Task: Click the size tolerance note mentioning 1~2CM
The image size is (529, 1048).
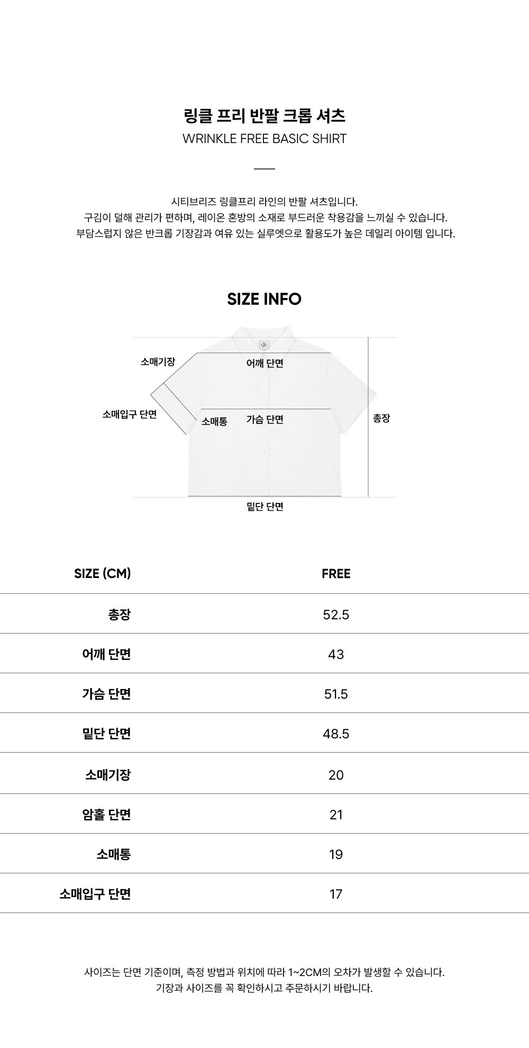Action: click(264, 972)
